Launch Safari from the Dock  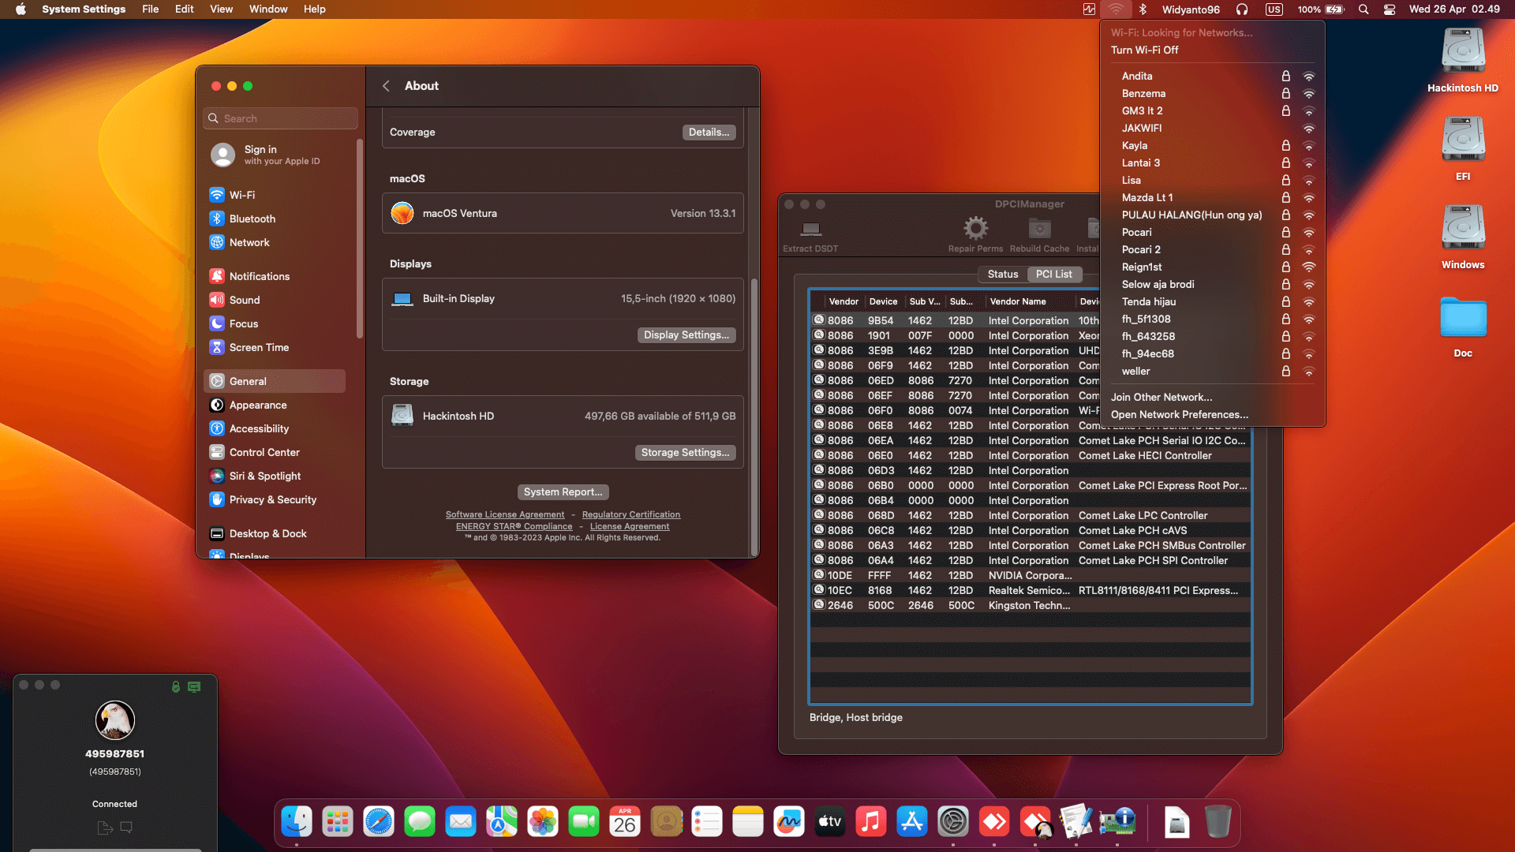[x=379, y=822]
